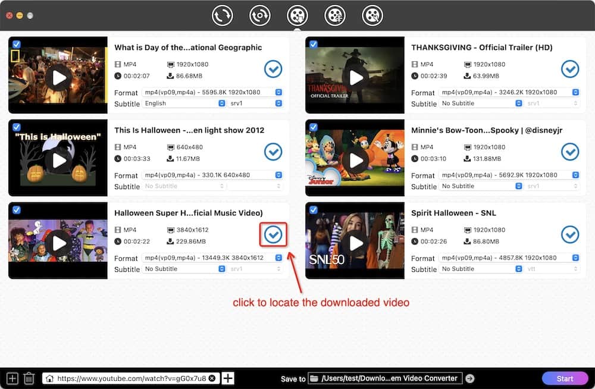
Task: Open Format dropdown for Spirit Halloween SNL
Action: point(509,258)
